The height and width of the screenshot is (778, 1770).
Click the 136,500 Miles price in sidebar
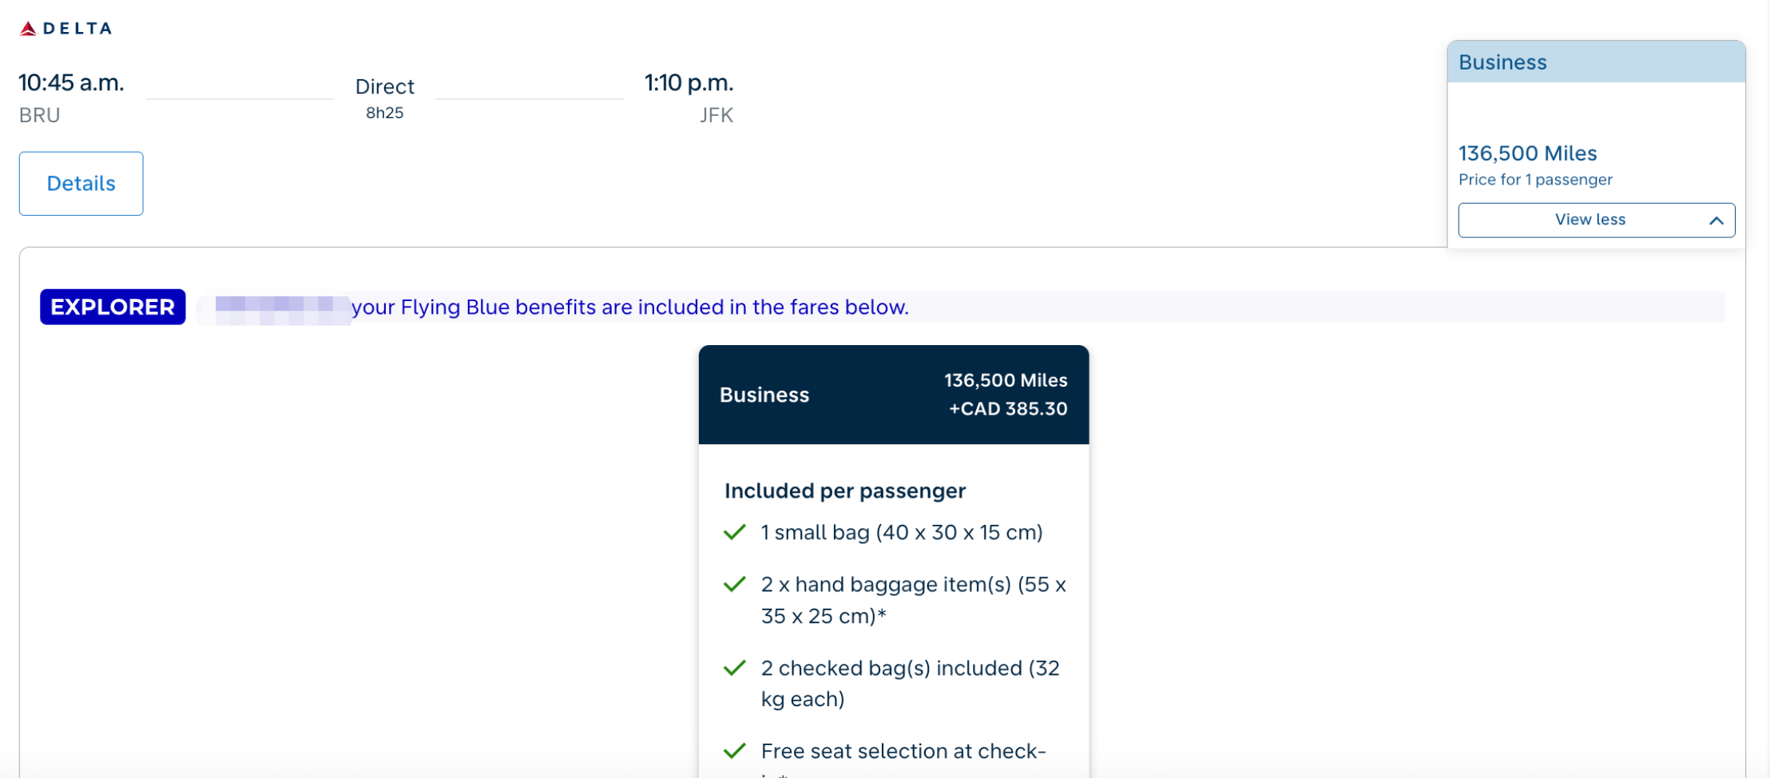click(x=1527, y=153)
